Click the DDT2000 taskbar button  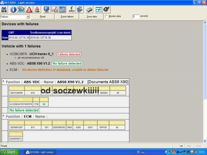(x=40, y=152)
